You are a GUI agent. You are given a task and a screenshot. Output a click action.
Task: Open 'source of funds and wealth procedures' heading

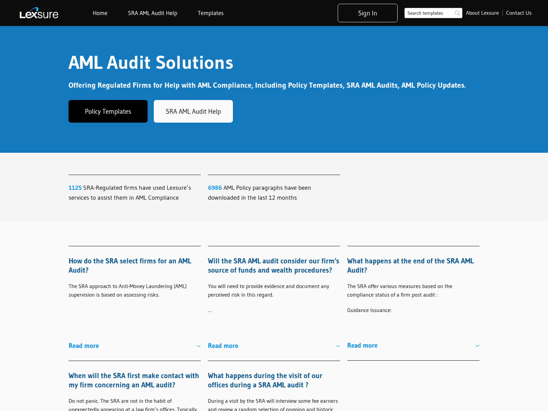(273, 265)
